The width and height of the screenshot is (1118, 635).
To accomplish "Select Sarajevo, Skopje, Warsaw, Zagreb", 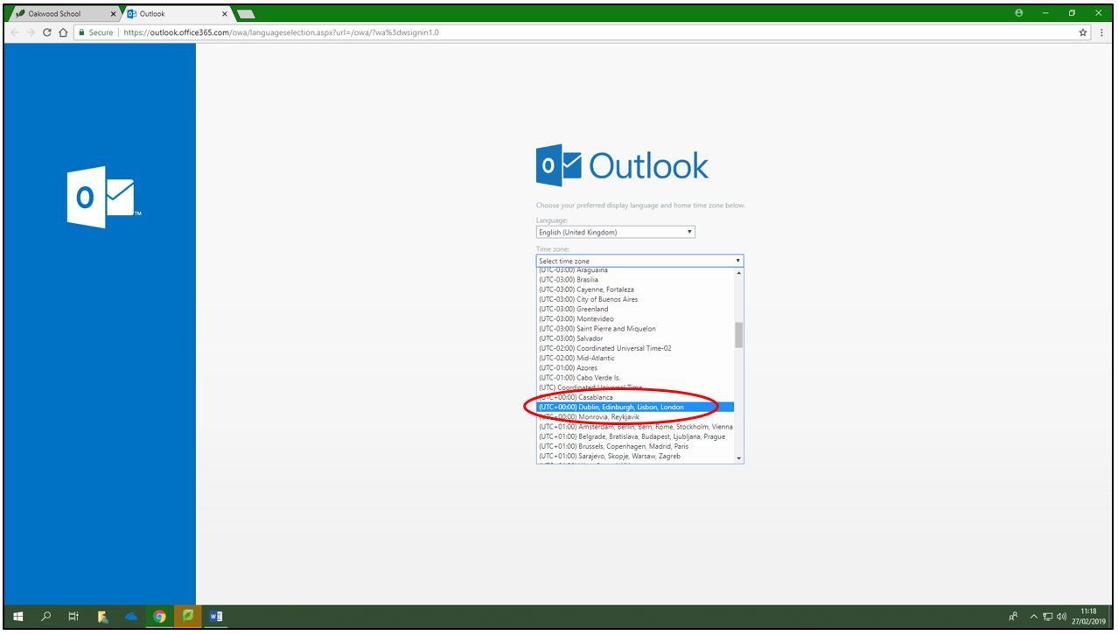I will pyautogui.click(x=635, y=456).
